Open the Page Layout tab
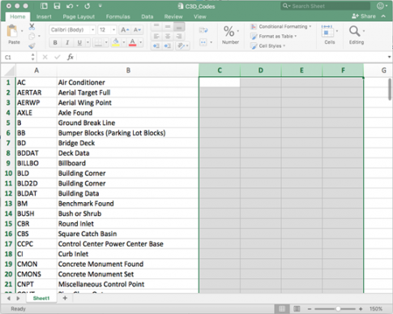Screen dimensions: 393x314 [x=79, y=17]
